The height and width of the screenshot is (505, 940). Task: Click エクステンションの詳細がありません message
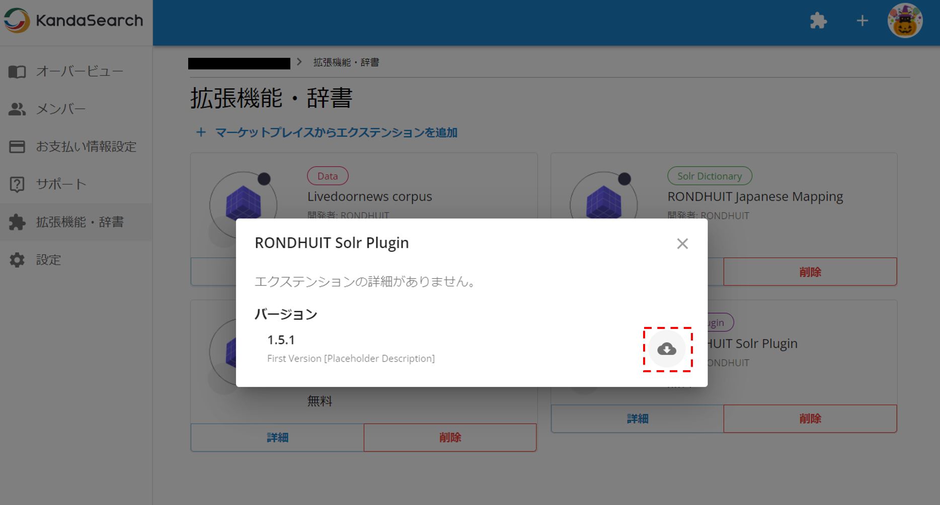tap(365, 282)
